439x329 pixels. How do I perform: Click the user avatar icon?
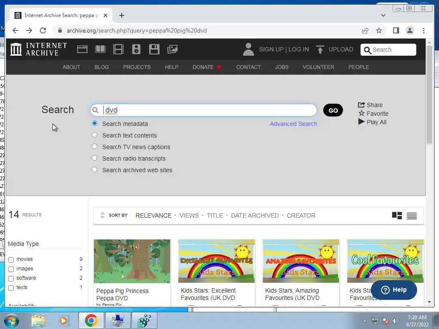click(x=248, y=49)
